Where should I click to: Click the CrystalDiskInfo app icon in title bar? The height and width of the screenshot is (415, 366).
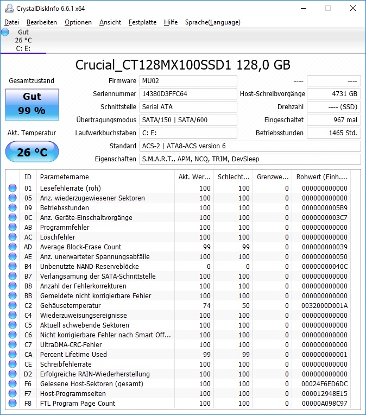pyautogui.click(x=9, y=8)
